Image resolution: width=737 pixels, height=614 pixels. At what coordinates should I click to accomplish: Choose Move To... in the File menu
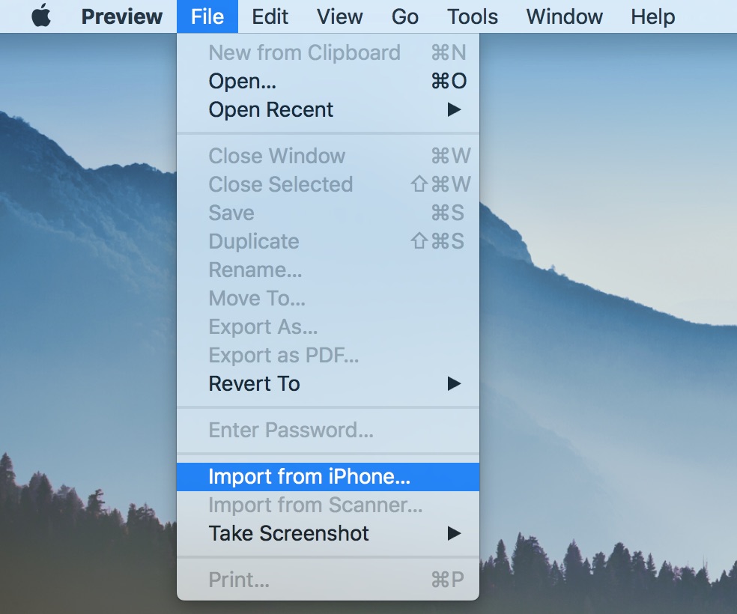click(328, 298)
